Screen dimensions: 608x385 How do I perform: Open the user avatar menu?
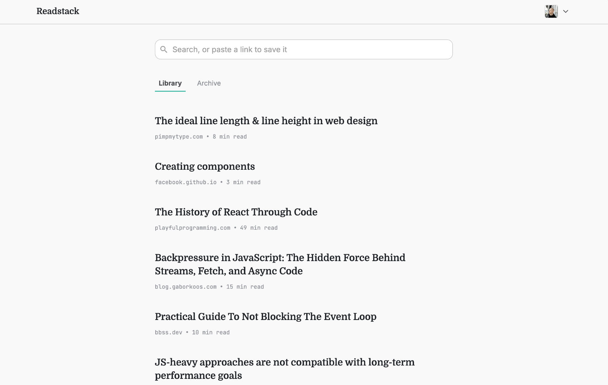click(551, 12)
